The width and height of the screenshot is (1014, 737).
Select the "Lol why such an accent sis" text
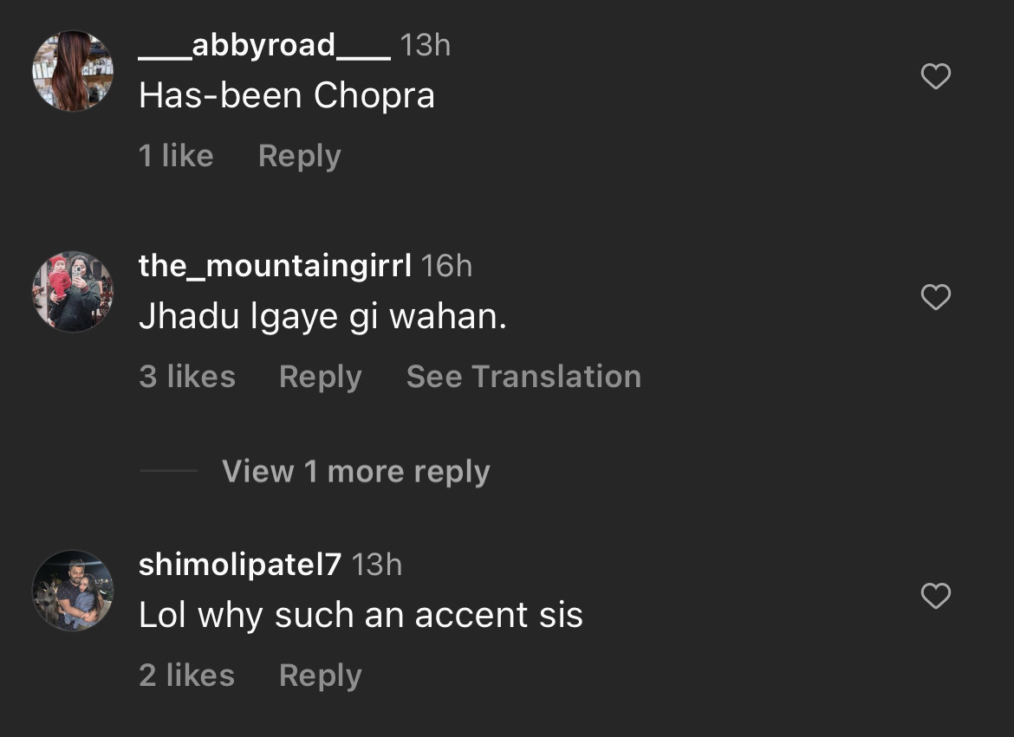point(361,616)
